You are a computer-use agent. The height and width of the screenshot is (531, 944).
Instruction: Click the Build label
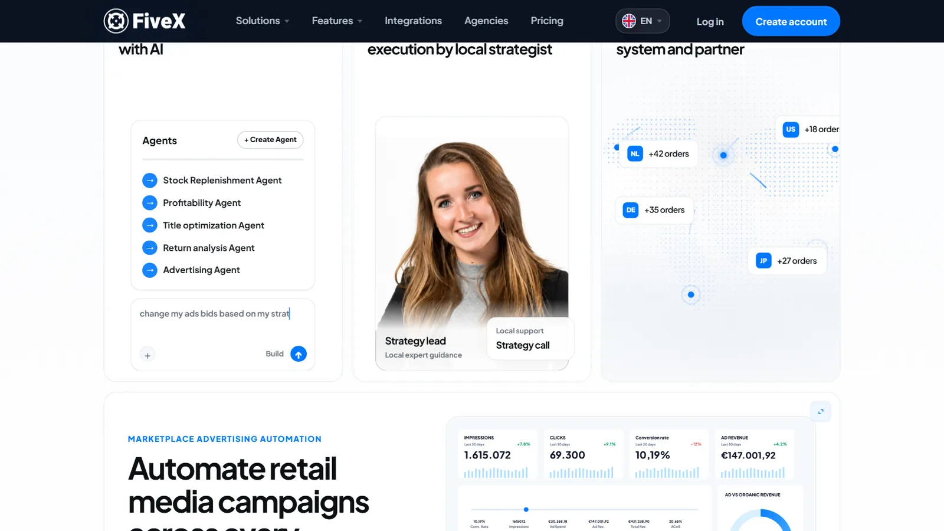[x=274, y=354]
